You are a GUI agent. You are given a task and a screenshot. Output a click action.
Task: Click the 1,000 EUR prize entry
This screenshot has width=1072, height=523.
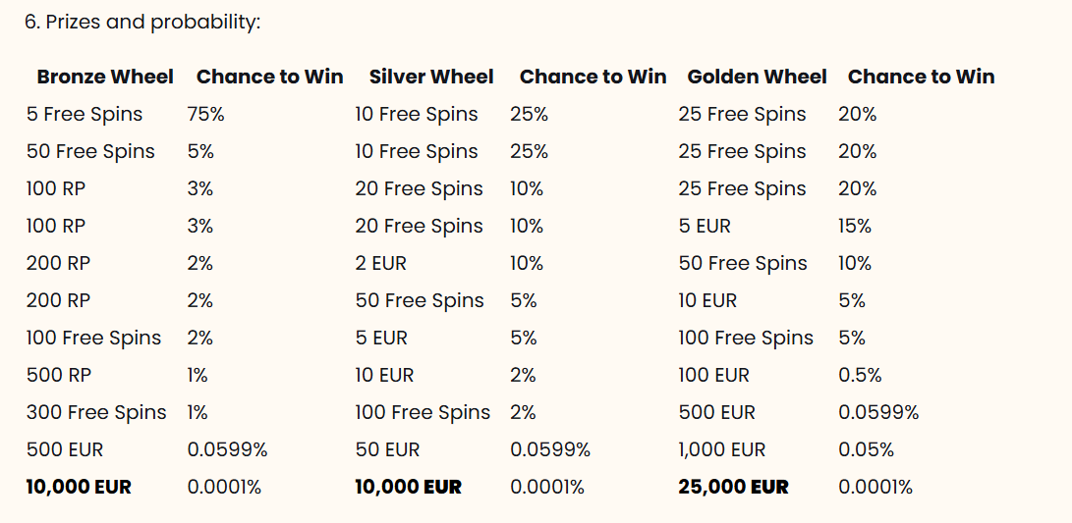click(721, 449)
